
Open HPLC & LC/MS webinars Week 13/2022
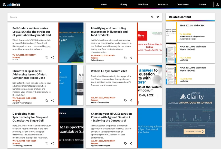pos(193,69)
